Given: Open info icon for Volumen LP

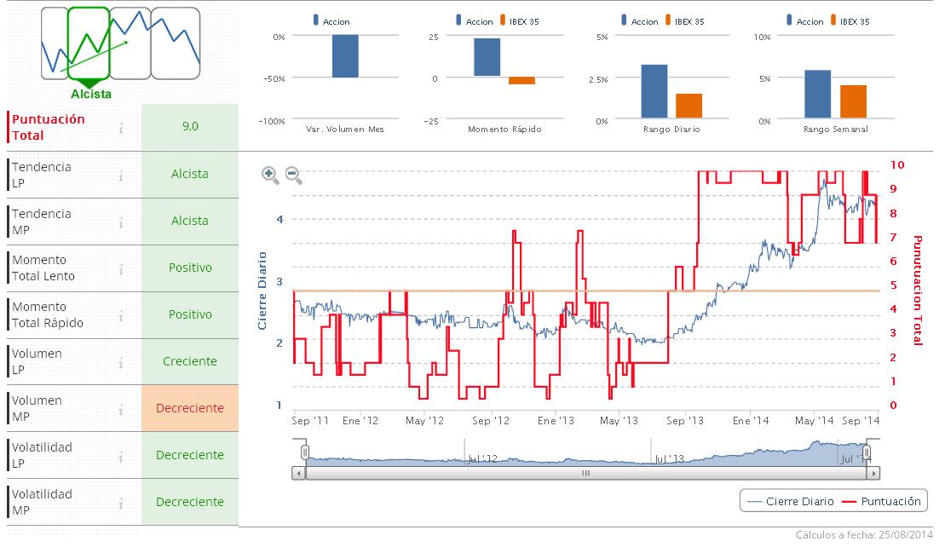Looking at the screenshot, I should click(121, 363).
